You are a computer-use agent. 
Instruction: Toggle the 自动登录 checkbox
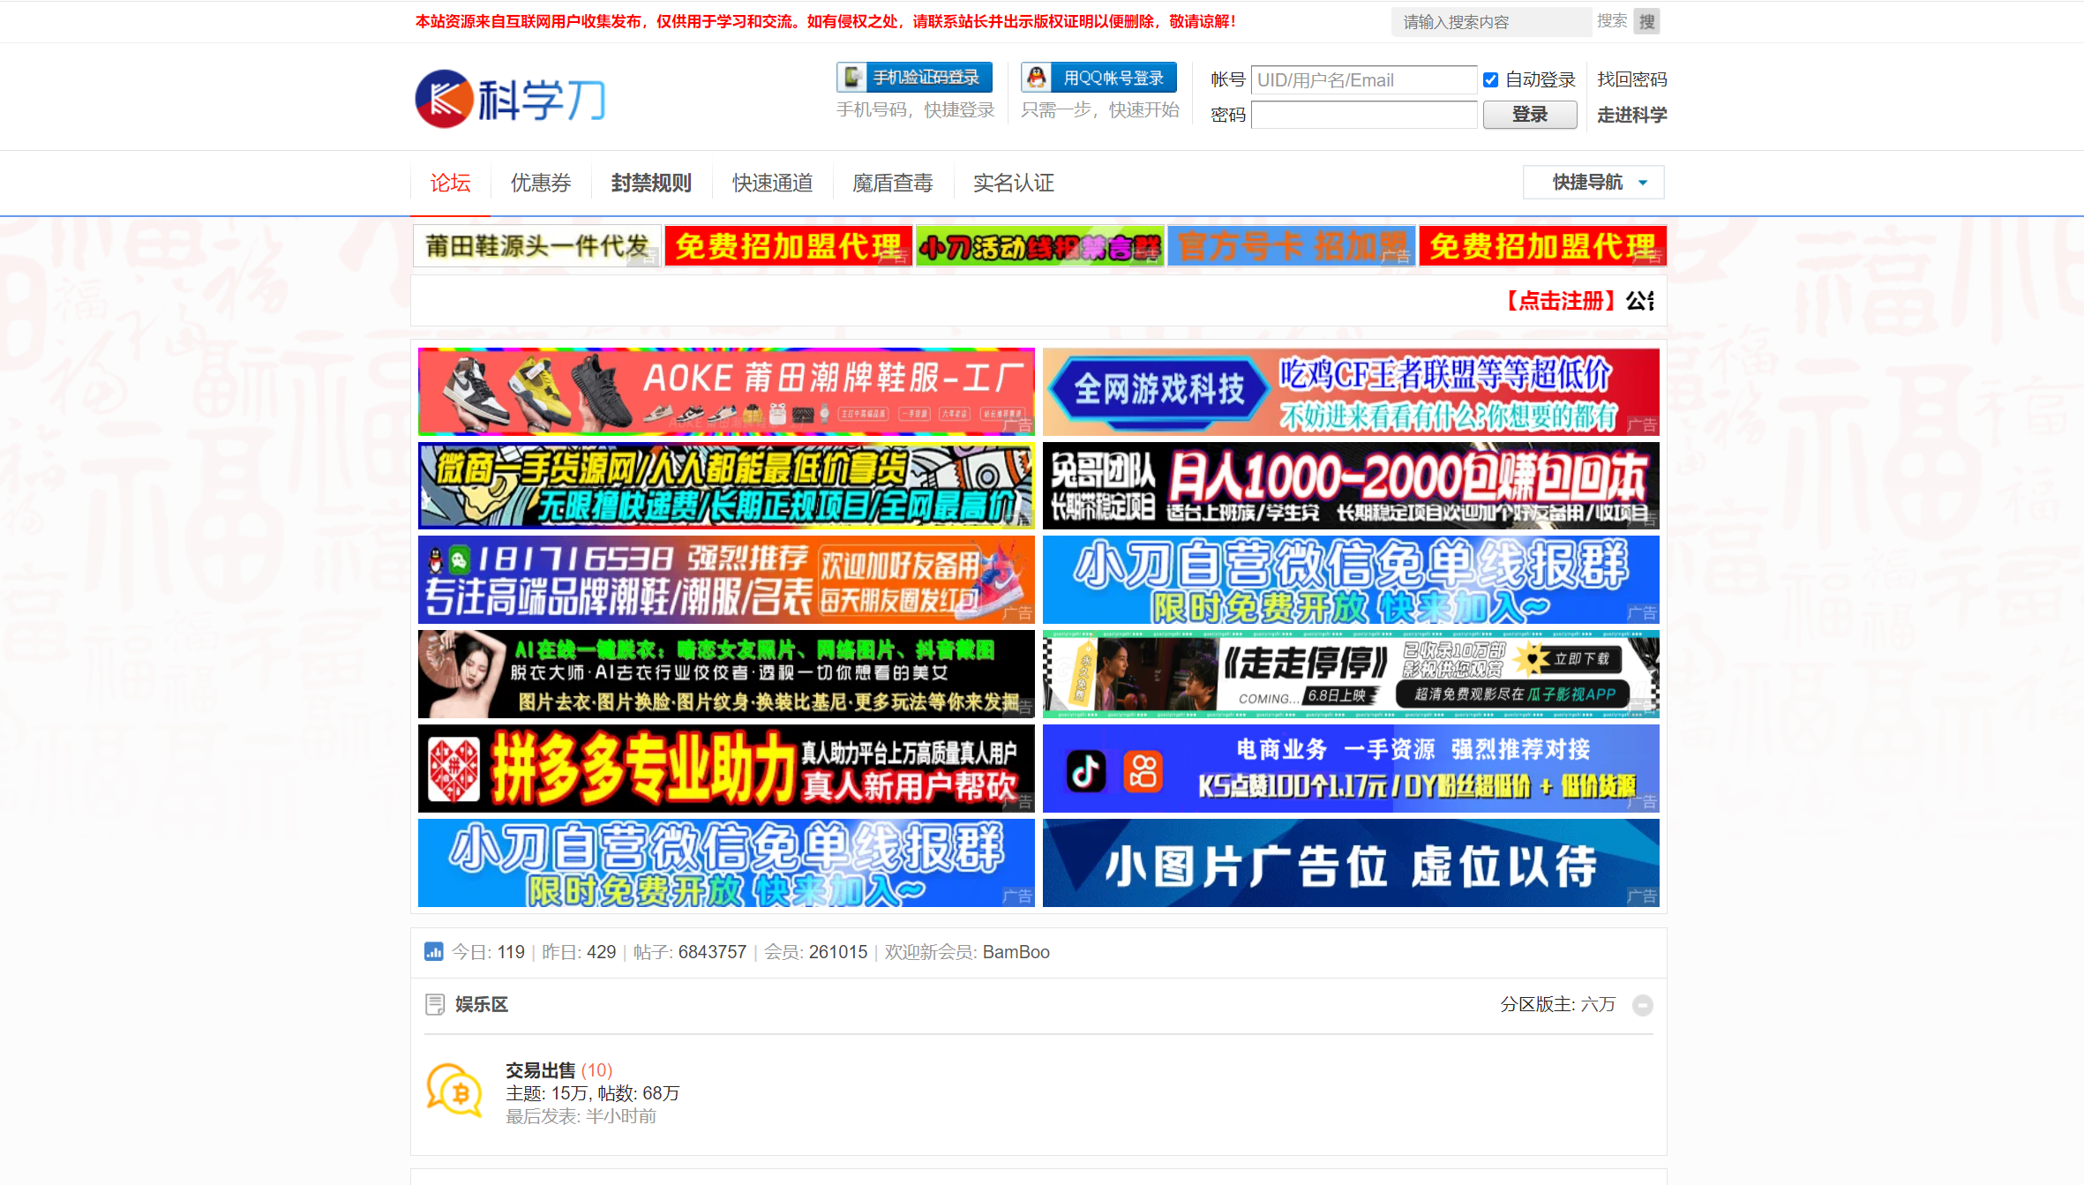pos(1490,79)
